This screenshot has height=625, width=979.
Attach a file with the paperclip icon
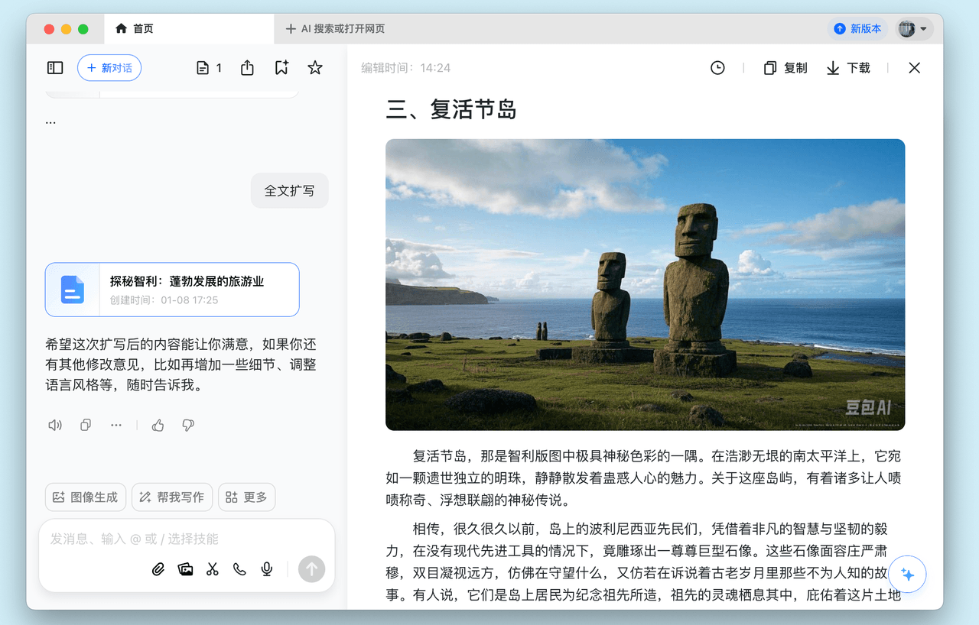[158, 569]
